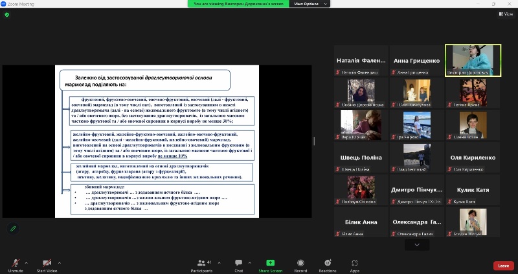Select Швець Поліна's participant tile
The width and height of the screenshot is (518, 274).
pyautogui.click(x=361, y=158)
